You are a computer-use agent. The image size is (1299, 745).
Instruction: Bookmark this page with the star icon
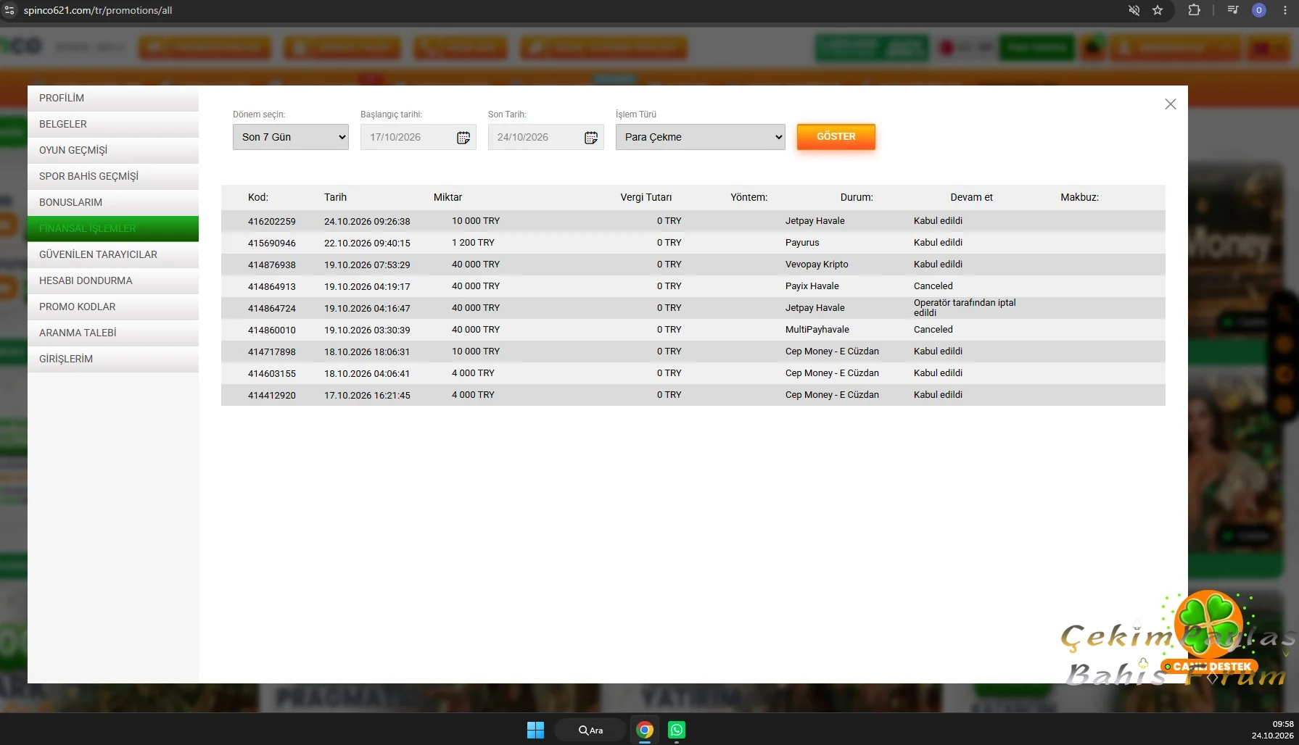pyautogui.click(x=1158, y=10)
